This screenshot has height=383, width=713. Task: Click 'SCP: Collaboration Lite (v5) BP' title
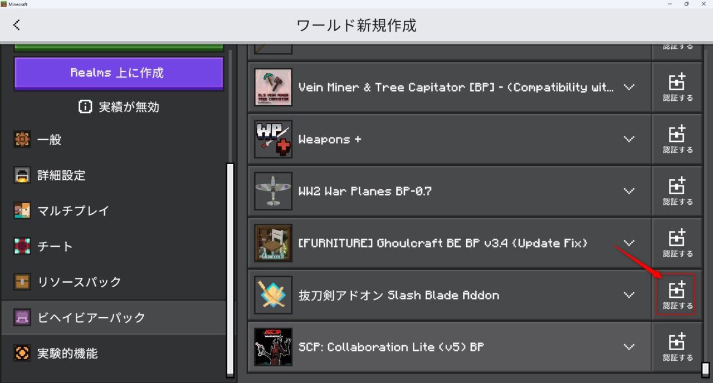pos(391,347)
